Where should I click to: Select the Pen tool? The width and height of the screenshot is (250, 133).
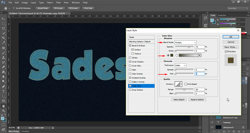coord(3,87)
